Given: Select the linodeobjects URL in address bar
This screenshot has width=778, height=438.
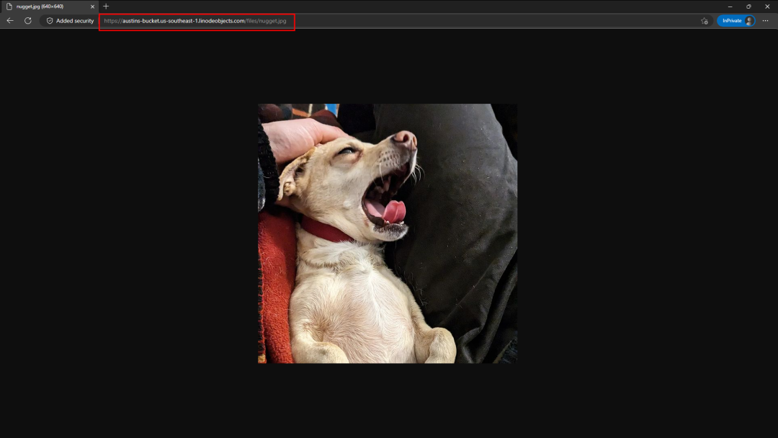Looking at the screenshot, I should click(195, 21).
